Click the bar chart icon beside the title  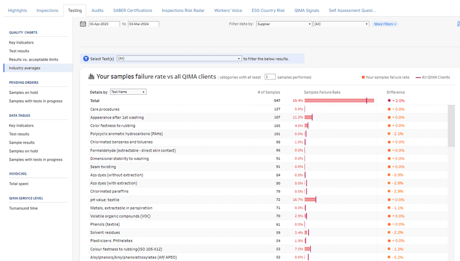[91, 77]
